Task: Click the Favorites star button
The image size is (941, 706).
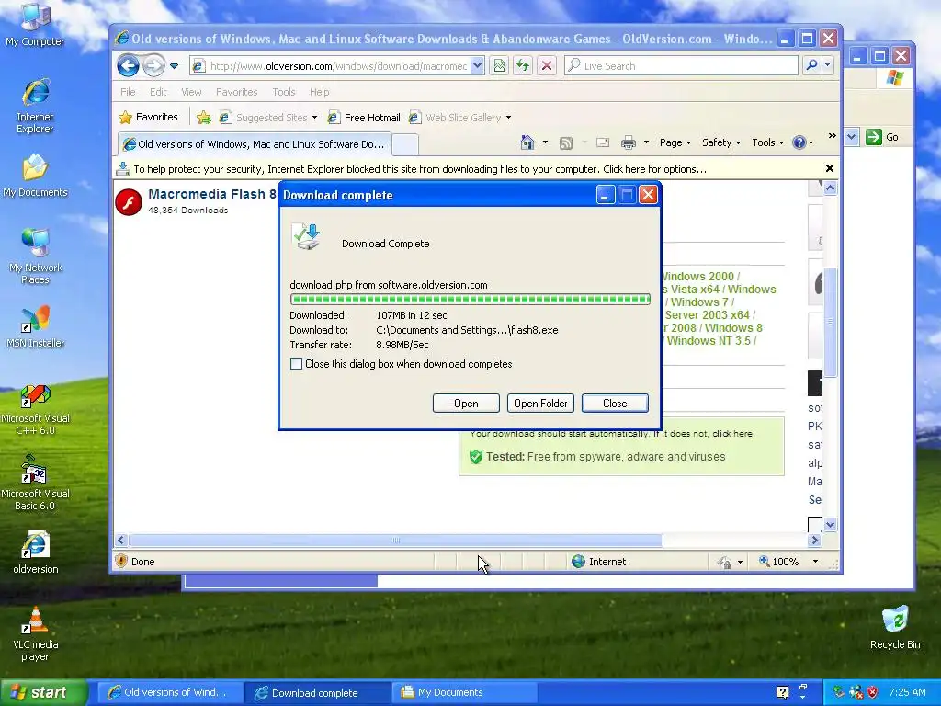Action: pyautogui.click(x=148, y=117)
